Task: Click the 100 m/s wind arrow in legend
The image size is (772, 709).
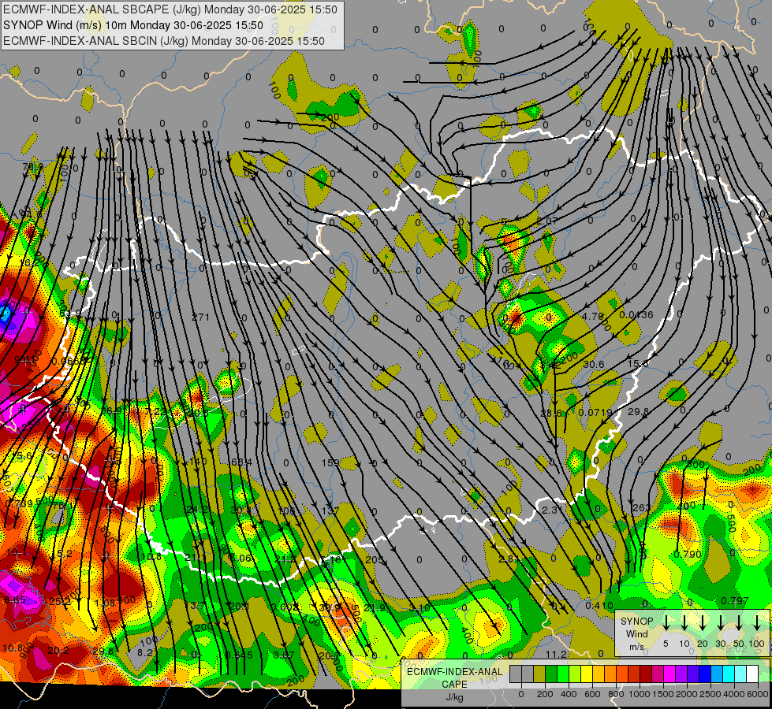Action: tap(757, 623)
